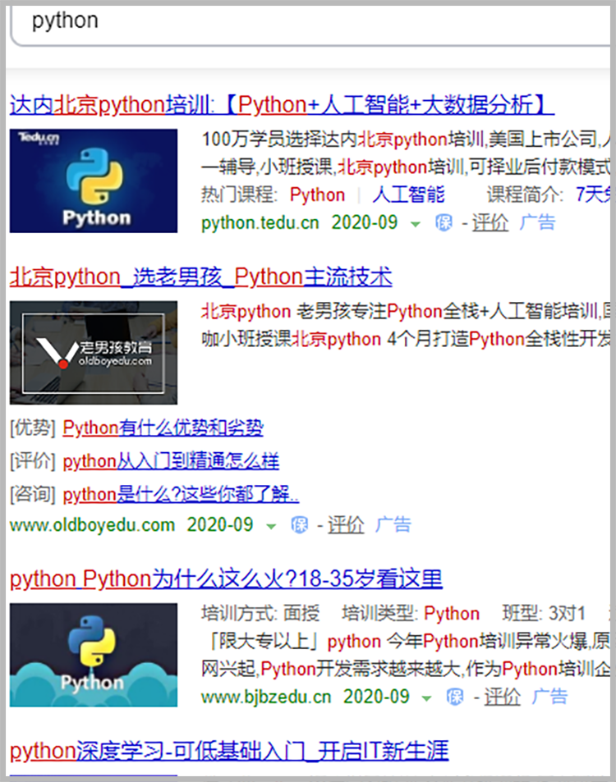Open 评价 link for bjbzedu.cn
Image resolution: width=616 pixels, height=782 pixels.
pos(502,697)
